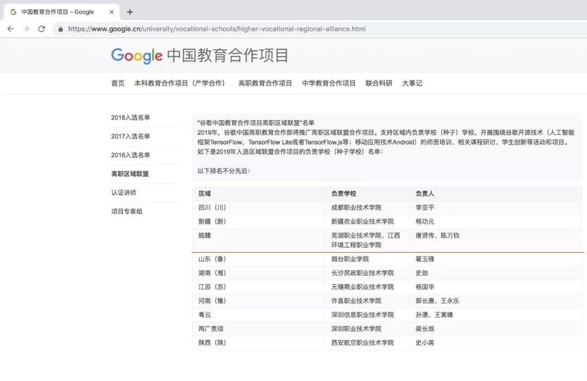Click the name 杨国华
This screenshot has height=381, width=587.
(x=424, y=286)
